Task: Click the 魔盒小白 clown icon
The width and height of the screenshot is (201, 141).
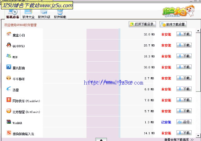Action: (x=9, y=34)
